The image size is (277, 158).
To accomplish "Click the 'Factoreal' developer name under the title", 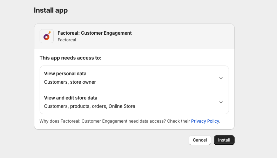I will (67, 40).
